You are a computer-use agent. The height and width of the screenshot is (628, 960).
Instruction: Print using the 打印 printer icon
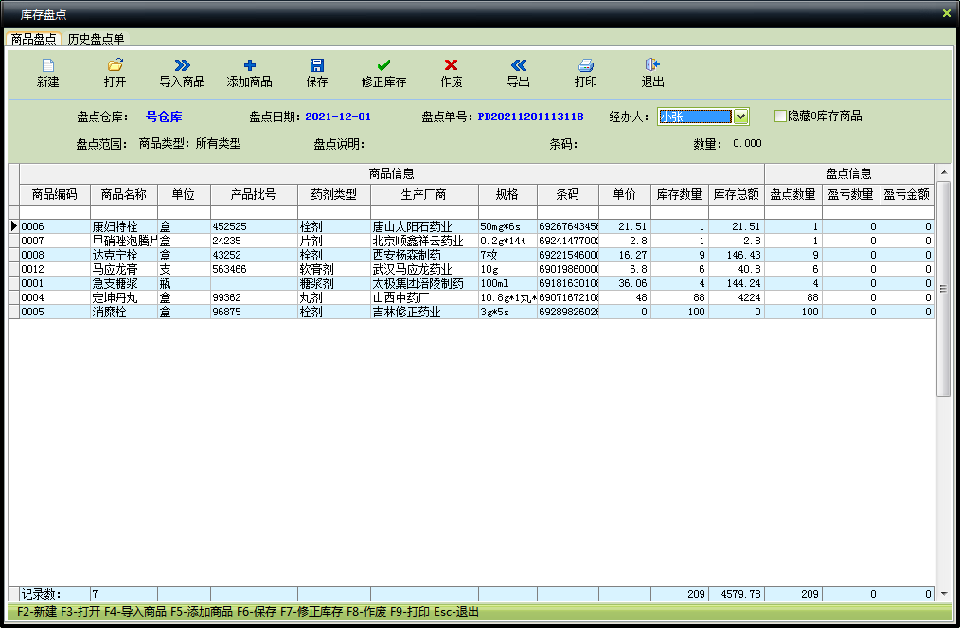tap(586, 65)
